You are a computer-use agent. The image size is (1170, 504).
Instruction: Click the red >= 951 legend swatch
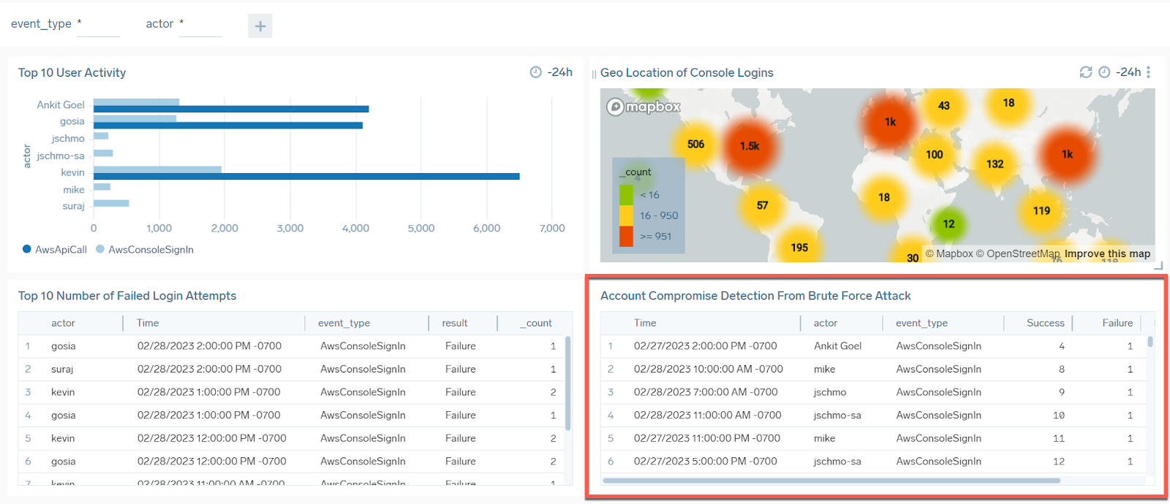(626, 237)
